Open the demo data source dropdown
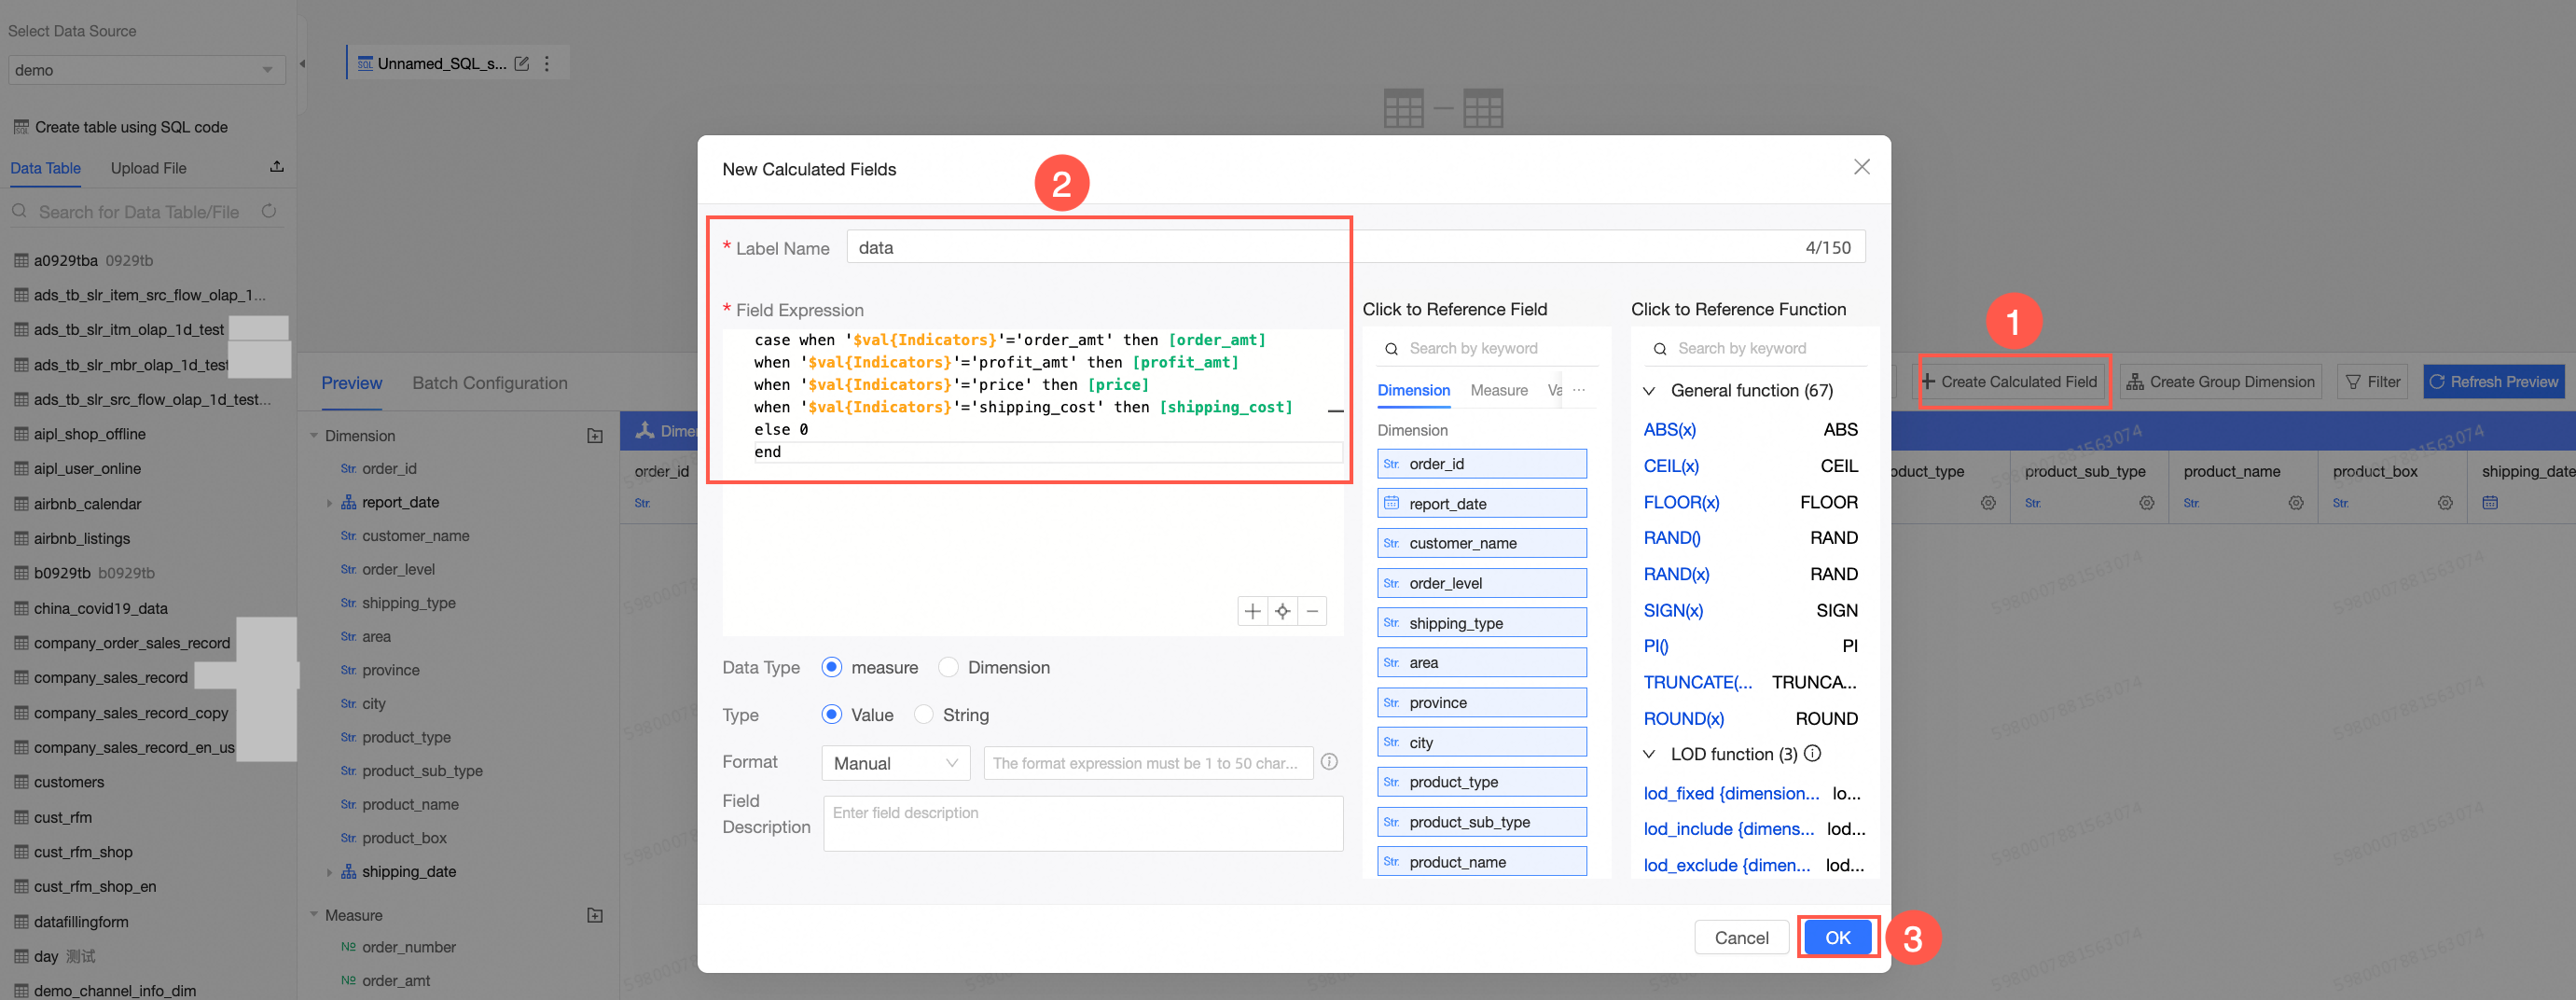Image resolution: width=2576 pixels, height=1000 pixels. [x=146, y=70]
